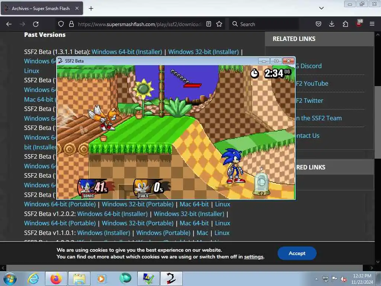Screen dimensions: 381x286
Task: Click the forward navigation arrow
Action: click(22, 24)
